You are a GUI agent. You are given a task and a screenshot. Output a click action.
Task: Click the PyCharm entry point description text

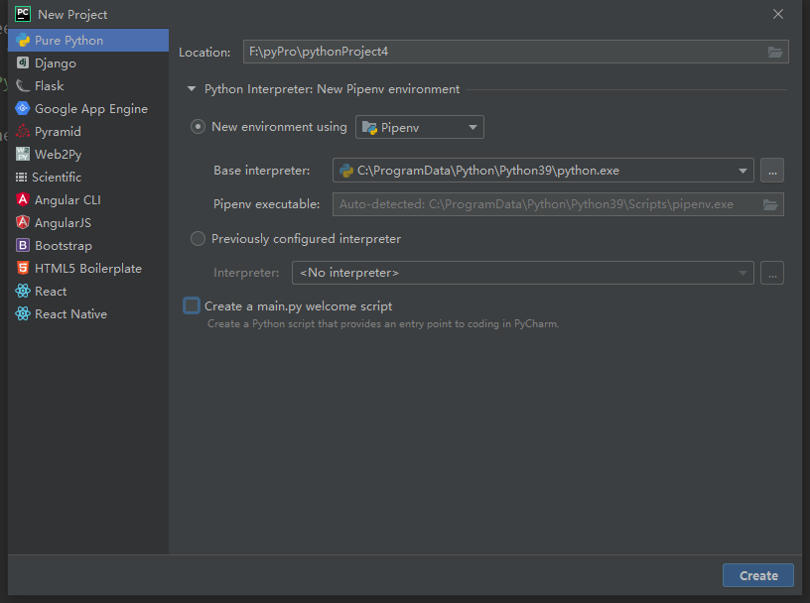point(383,323)
